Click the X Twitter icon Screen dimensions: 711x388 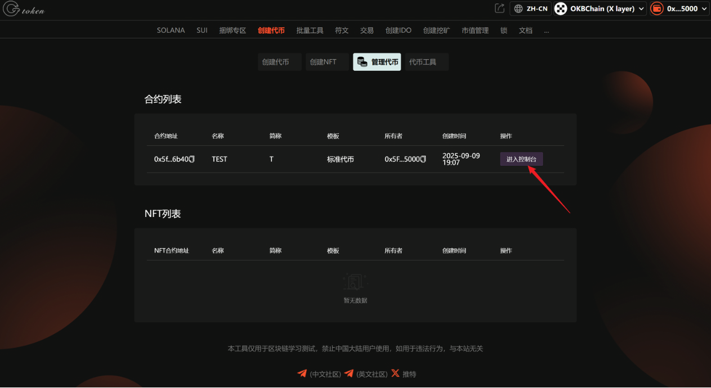pyautogui.click(x=395, y=373)
